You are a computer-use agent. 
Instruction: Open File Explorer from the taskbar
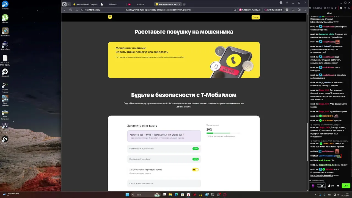tap(170, 195)
